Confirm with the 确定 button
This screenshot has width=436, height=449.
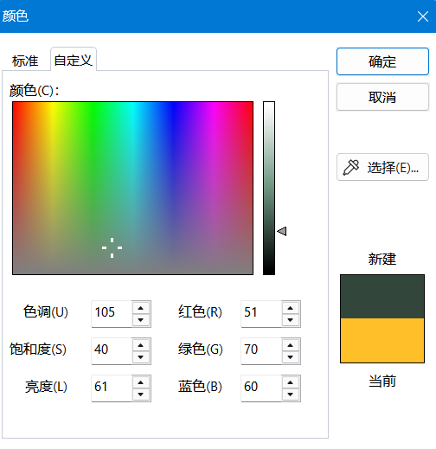(382, 61)
